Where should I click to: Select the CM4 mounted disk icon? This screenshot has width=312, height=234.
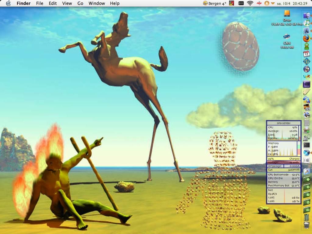click(x=287, y=37)
